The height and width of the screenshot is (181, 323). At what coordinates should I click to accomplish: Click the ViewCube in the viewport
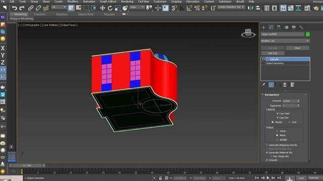click(x=248, y=33)
